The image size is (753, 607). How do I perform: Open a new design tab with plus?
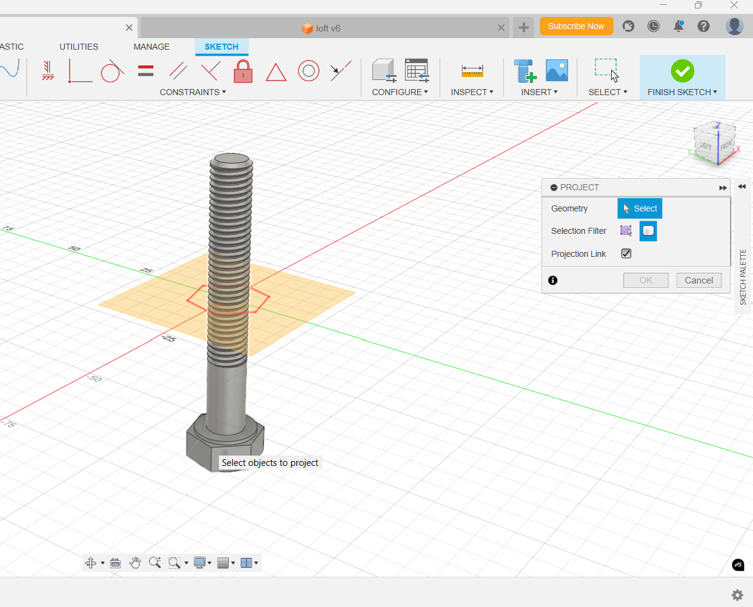point(524,27)
